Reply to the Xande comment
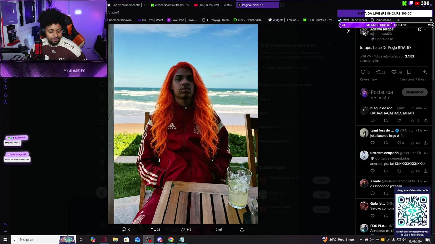 pyautogui.click(x=372, y=194)
